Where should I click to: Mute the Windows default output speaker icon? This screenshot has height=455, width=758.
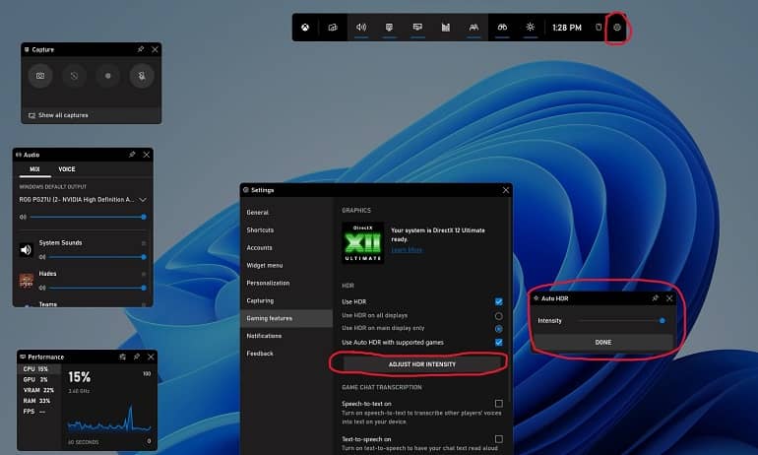tap(23, 217)
